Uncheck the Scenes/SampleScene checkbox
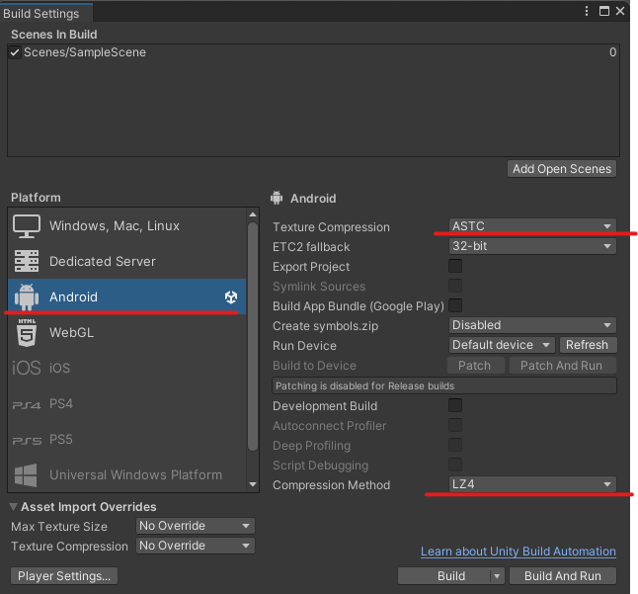The image size is (638, 594). (x=15, y=52)
